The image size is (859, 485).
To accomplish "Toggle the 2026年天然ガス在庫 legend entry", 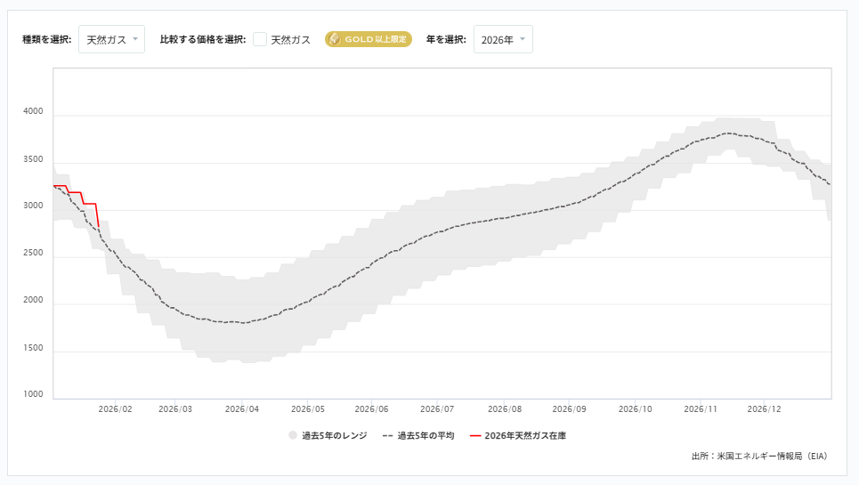I will point(518,436).
